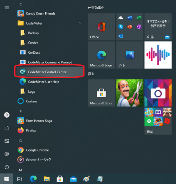176x184 pixels.
Task: Click the 探る group heading
Action: point(91,74)
